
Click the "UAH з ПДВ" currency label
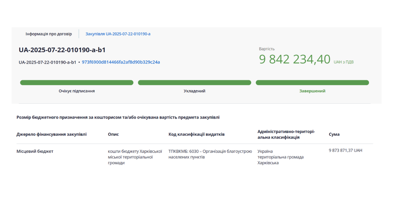pos(344,62)
